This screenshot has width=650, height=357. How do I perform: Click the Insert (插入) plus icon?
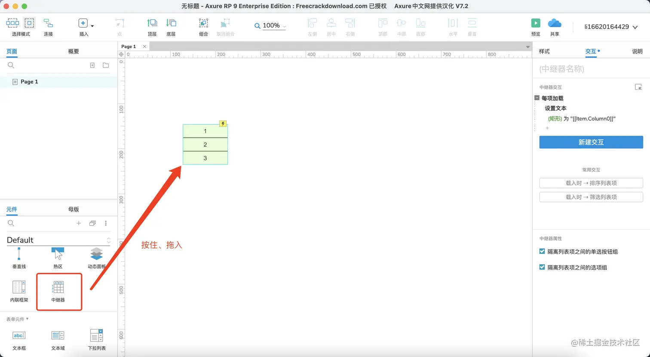tap(83, 23)
